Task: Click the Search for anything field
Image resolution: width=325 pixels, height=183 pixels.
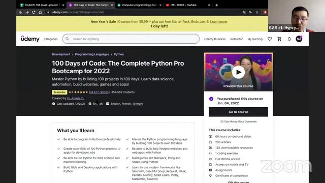Action: point(131,39)
